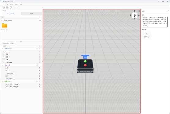Toggle the circle beside the green tree section
170x114 pixels.
coord(37,81)
